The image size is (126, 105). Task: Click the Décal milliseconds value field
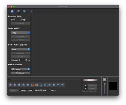[x=22, y=60]
